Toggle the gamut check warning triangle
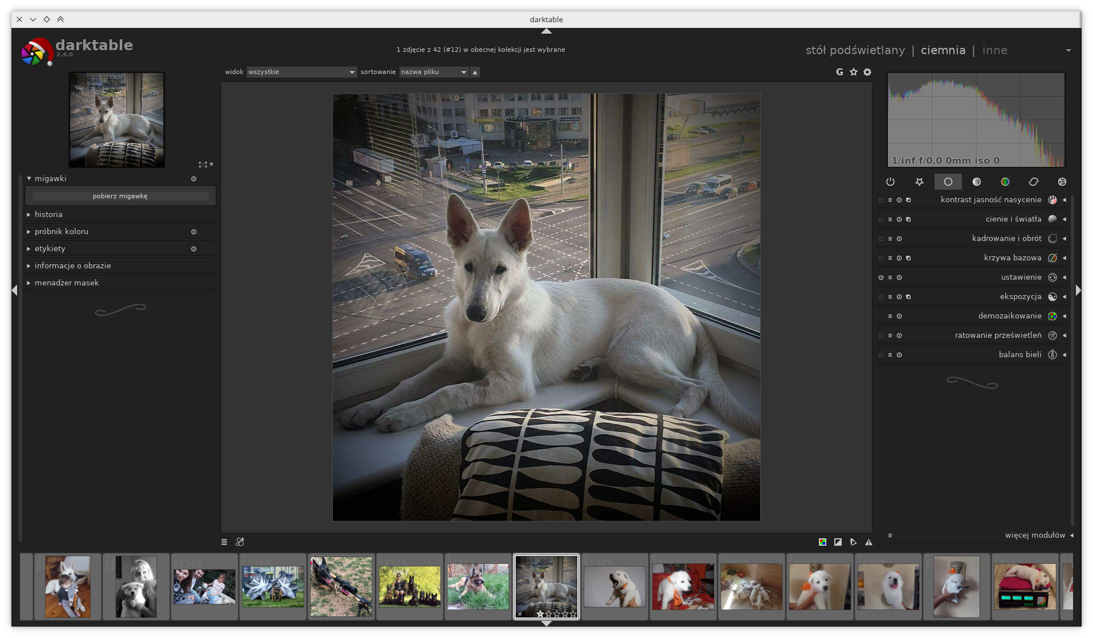 click(x=868, y=542)
